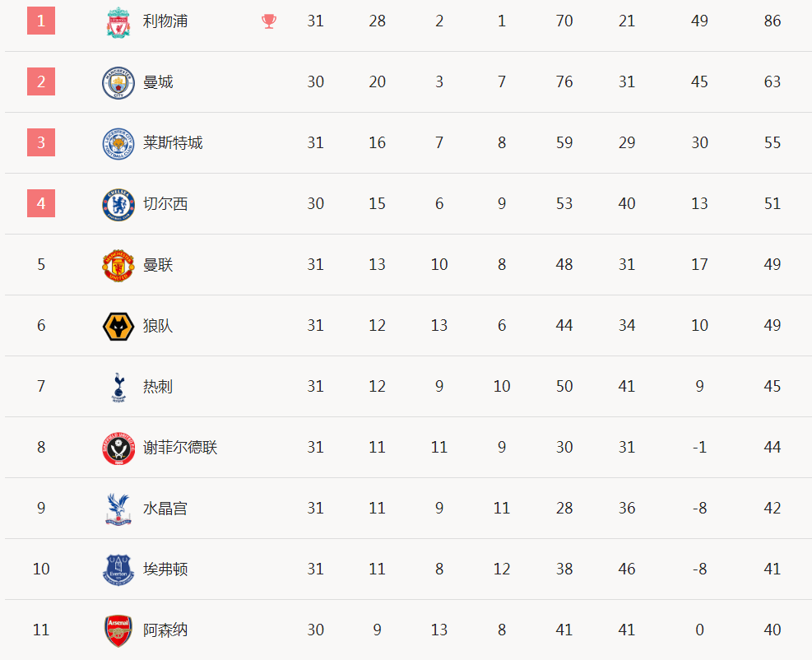
Task: Click the Arsenal cannon crest
Action: [118, 630]
